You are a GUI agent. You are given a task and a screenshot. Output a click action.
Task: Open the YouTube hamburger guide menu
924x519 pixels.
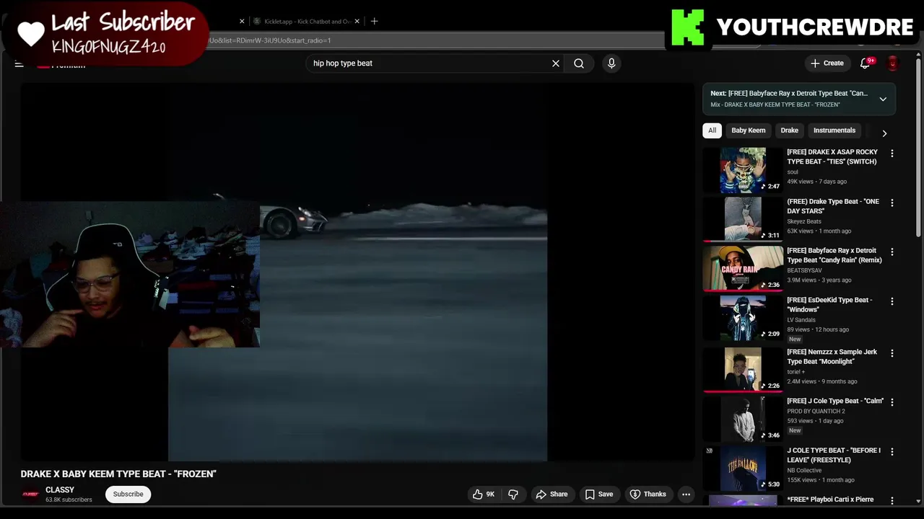click(x=19, y=64)
